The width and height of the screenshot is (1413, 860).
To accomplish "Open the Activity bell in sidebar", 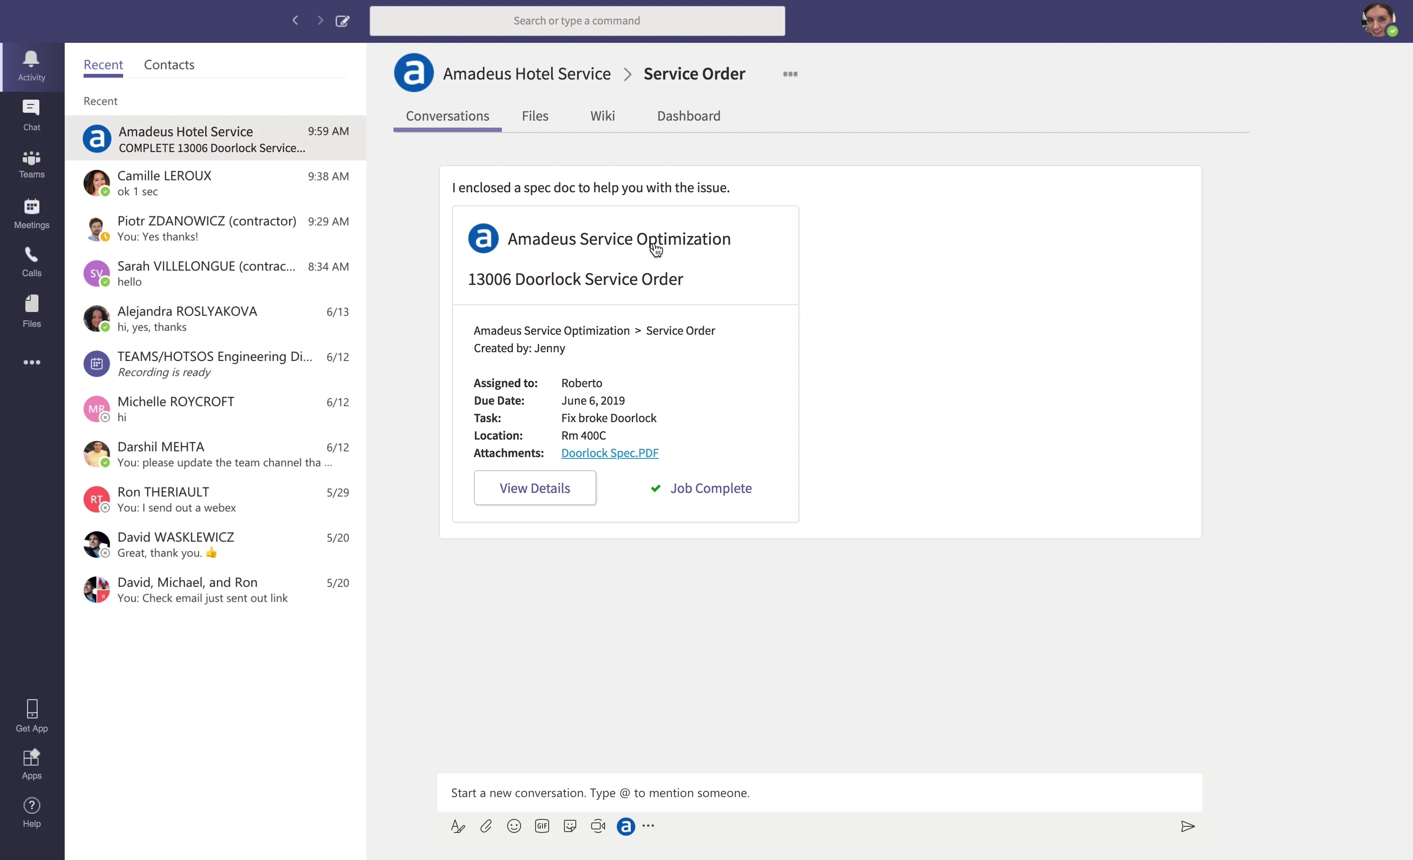I will [x=31, y=66].
